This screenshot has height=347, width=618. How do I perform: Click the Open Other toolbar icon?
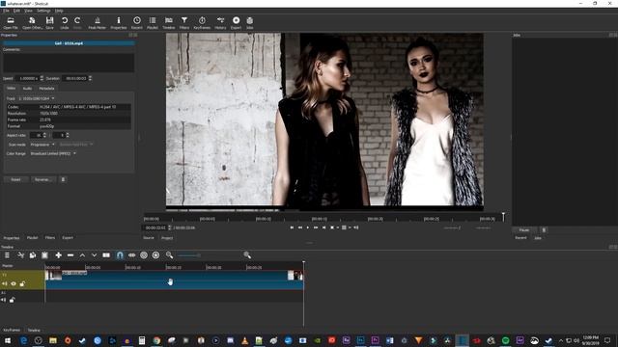32,23
